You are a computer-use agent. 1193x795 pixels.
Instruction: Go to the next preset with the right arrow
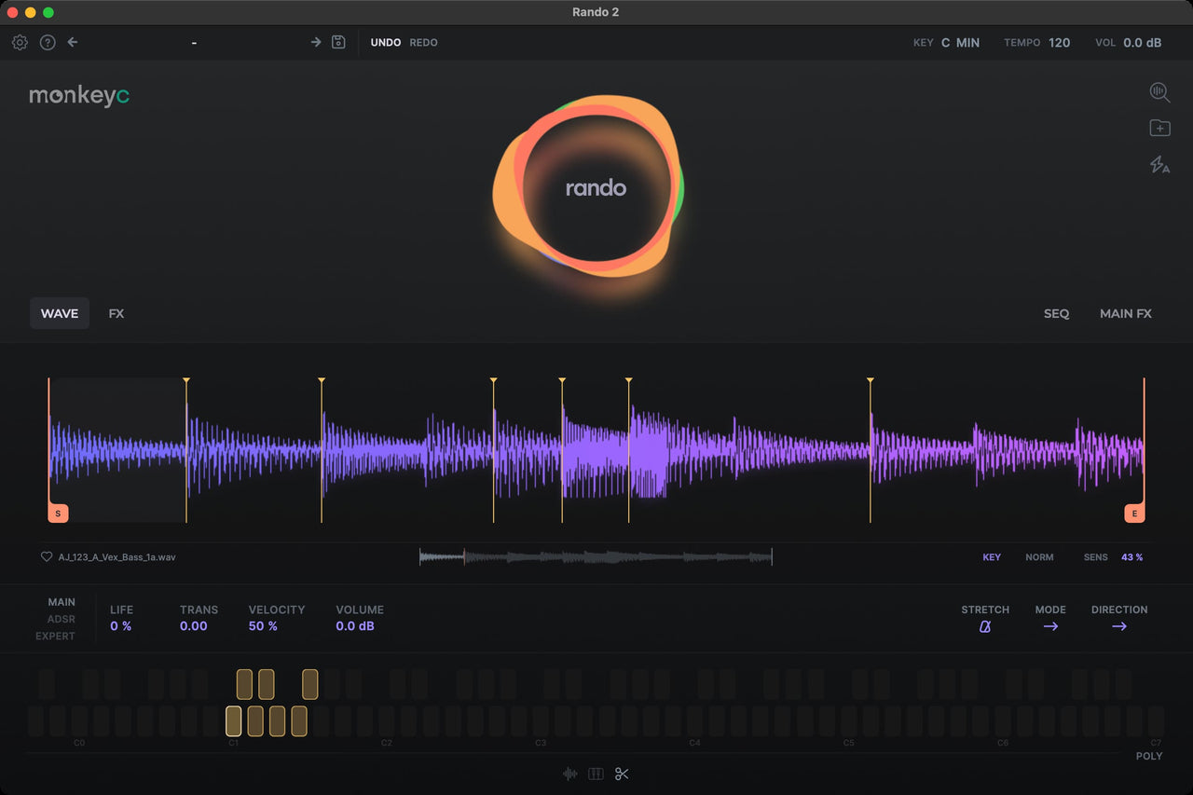pos(316,42)
